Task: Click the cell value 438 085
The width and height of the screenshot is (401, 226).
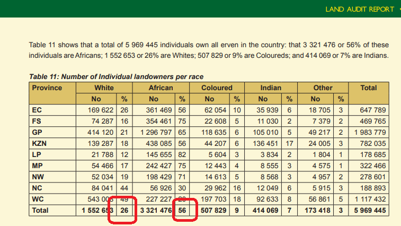Action: (159, 143)
